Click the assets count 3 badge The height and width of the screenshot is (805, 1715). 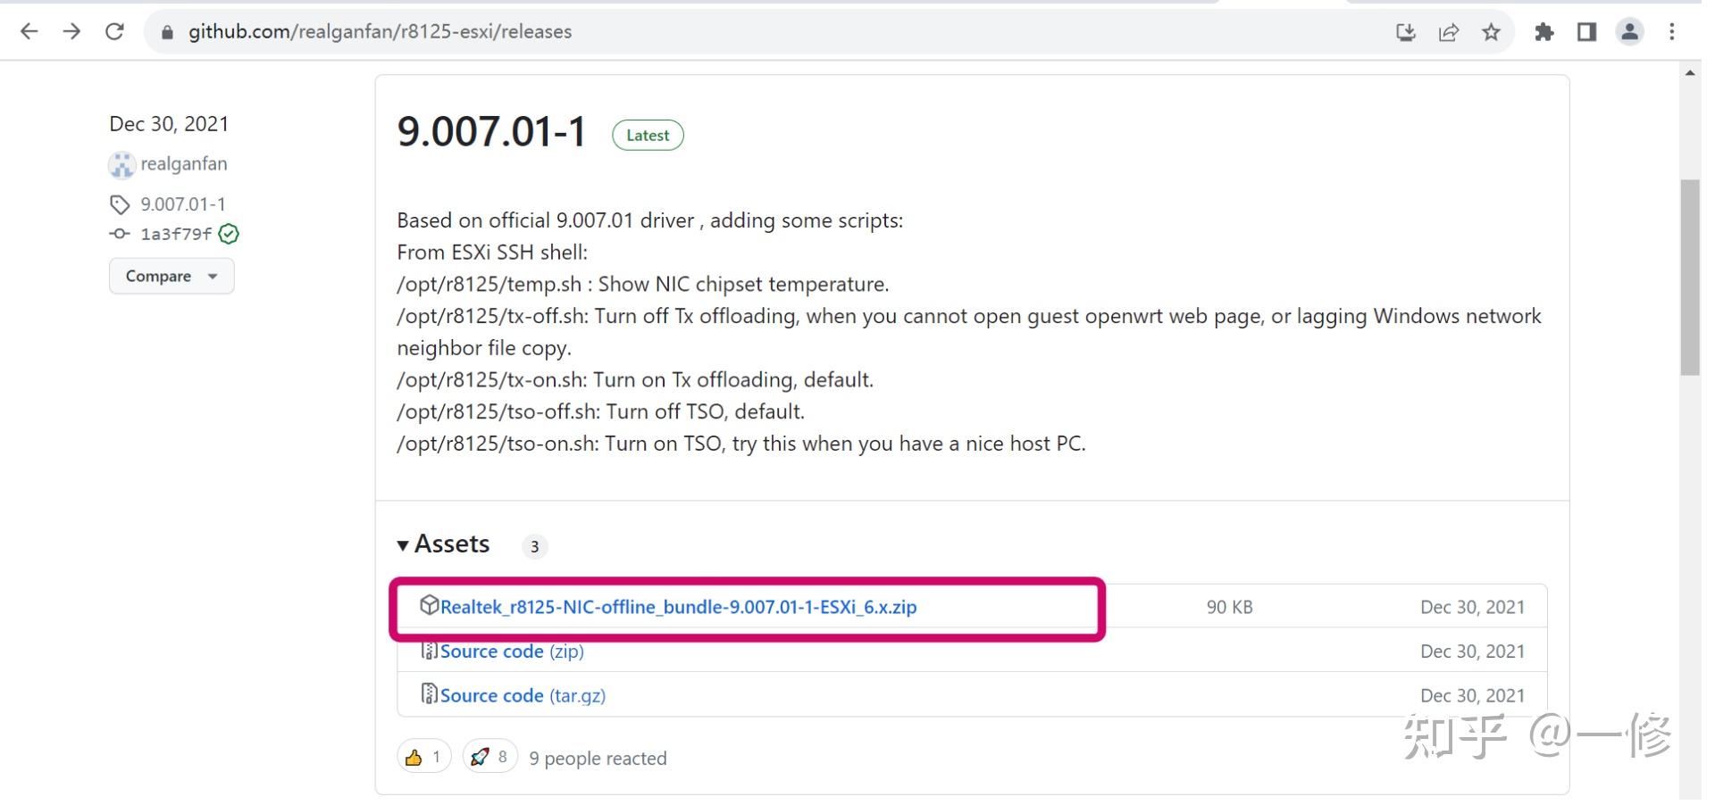534,546
